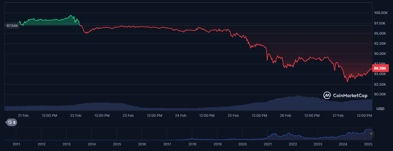Click the 27 Feb date label
This screenshot has width=393, height=151.
click(x=338, y=115)
